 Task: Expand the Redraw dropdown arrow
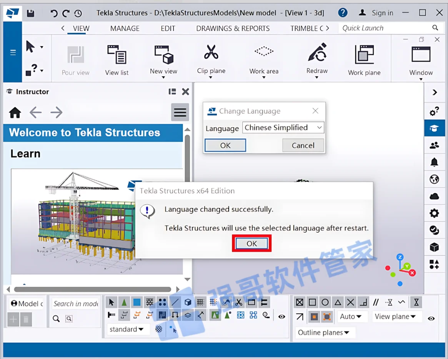click(x=316, y=77)
